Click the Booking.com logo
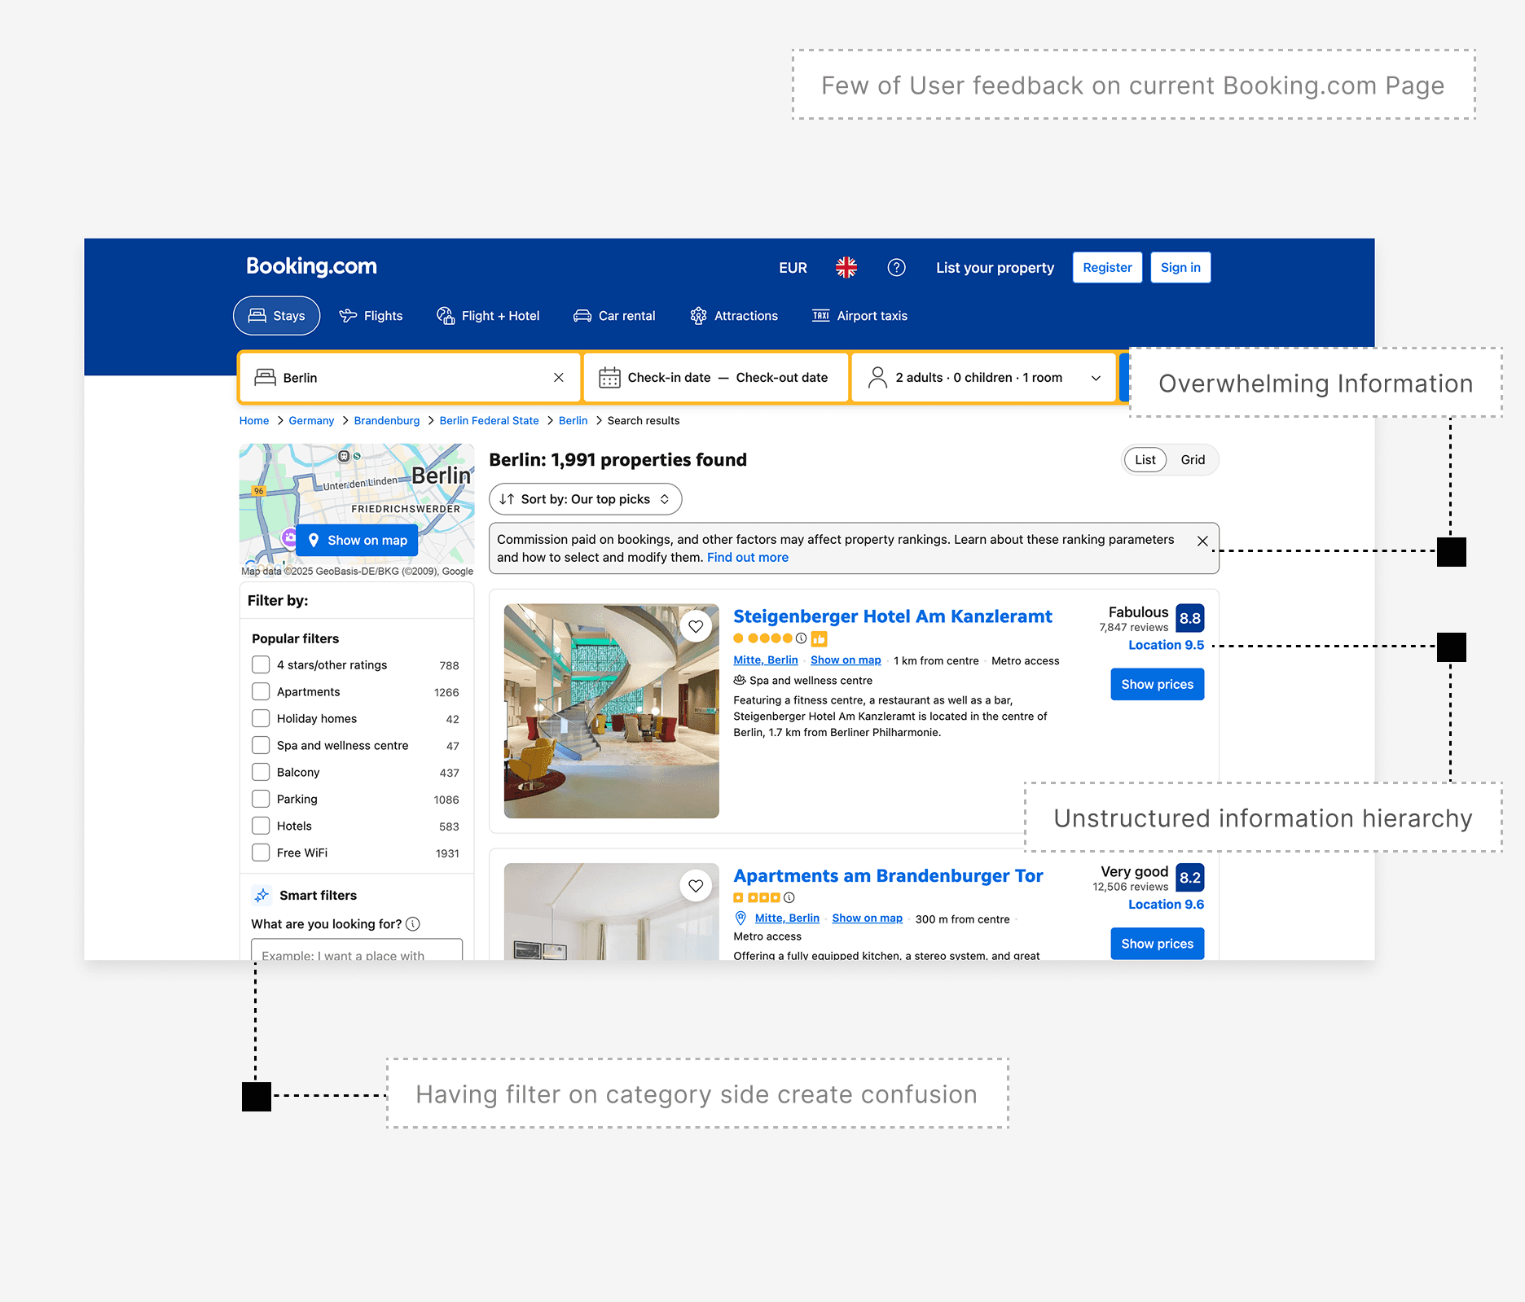The width and height of the screenshot is (1525, 1302). pyautogui.click(x=311, y=266)
